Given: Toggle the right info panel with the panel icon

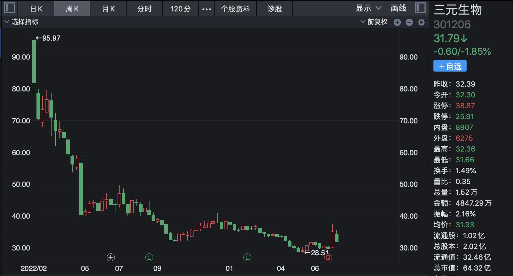Looking at the screenshot, I should (420, 8).
